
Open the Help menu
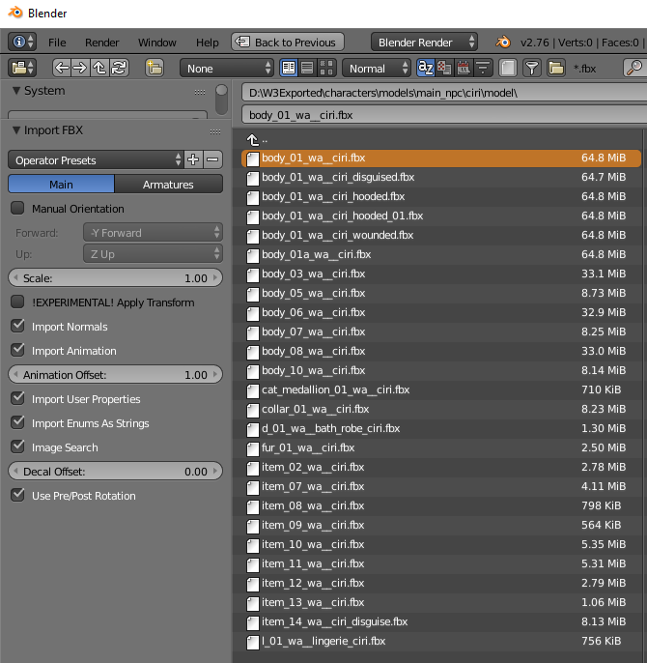(x=207, y=43)
